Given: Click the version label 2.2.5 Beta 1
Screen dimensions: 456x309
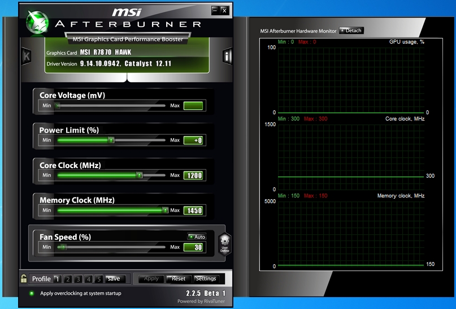Looking at the screenshot, I should point(206,293).
